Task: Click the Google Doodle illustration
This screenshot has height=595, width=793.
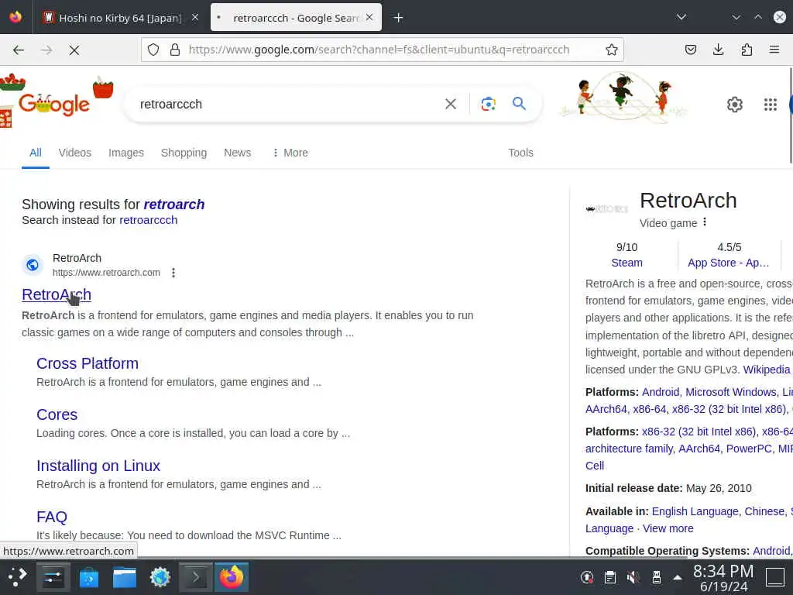Action: [623, 97]
